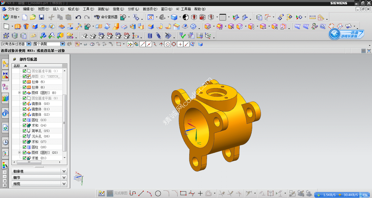Toggle the 镜像体 (10) checkbox
The width and height of the screenshot is (372, 198).
tap(25, 104)
